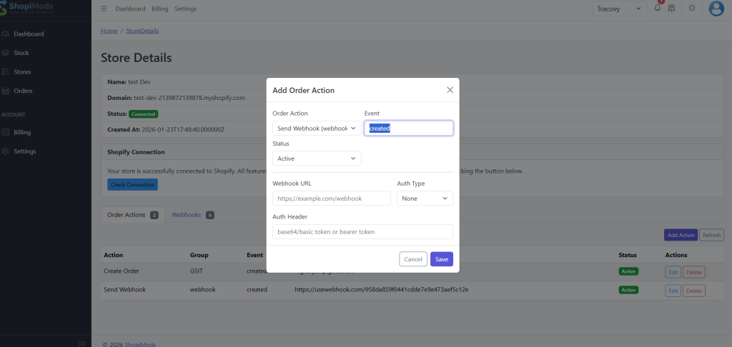Screen dimensions: 732x347
Task: Click the Cancel button
Action: (412, 259)
